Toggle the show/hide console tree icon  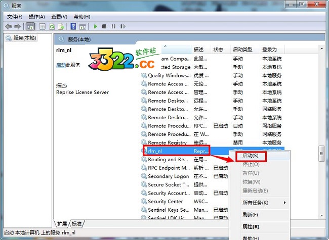pos(30,27)
